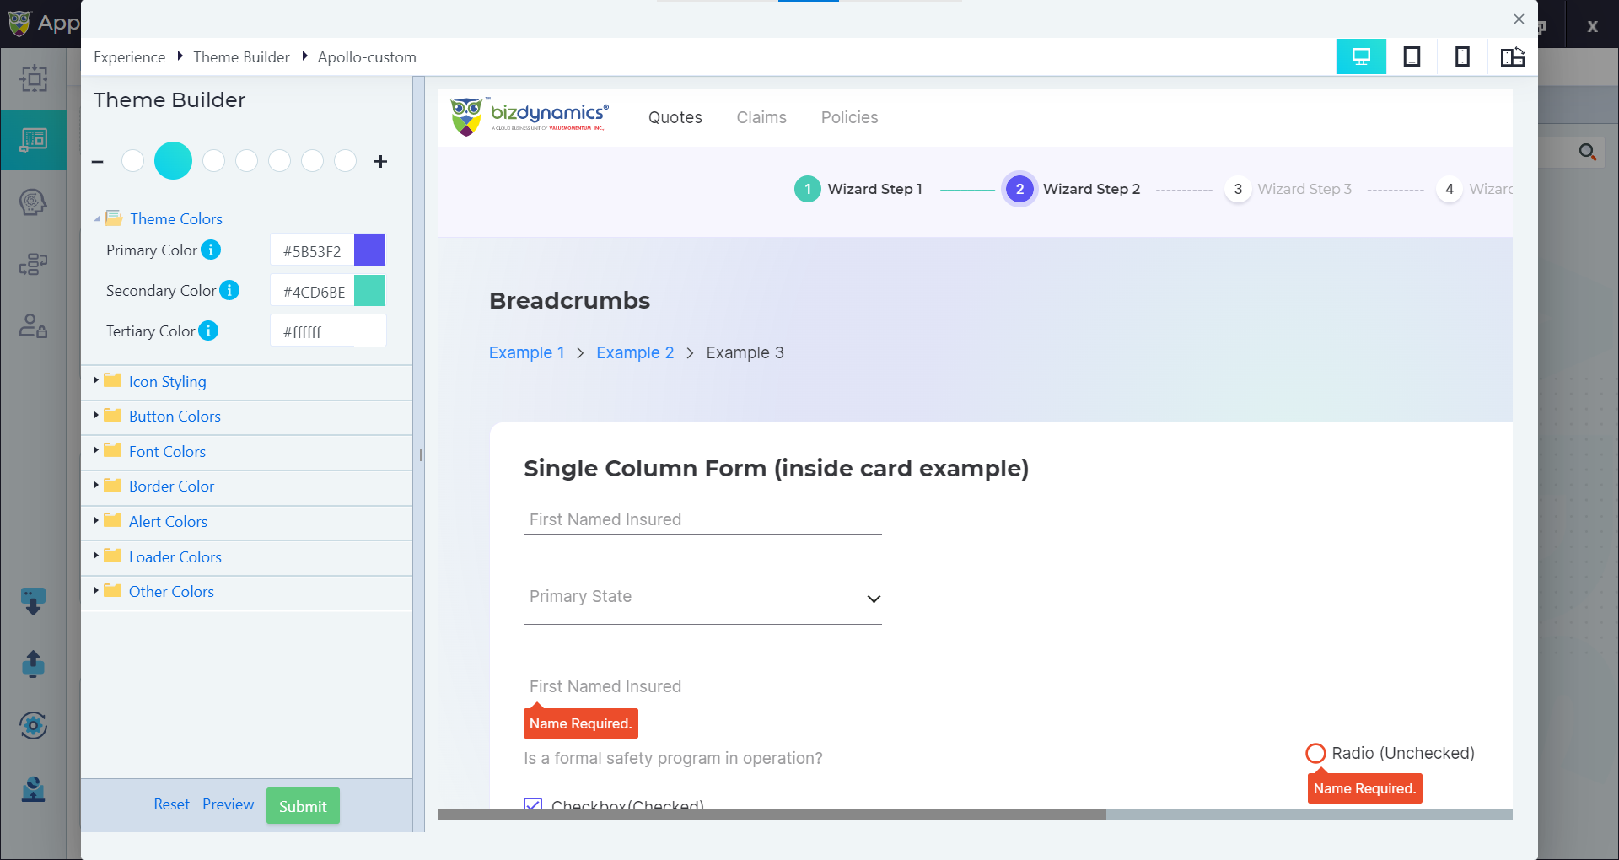Toggle the Checkbox(Checked) box
1619x860 pixels.
(x=533, y=804)
